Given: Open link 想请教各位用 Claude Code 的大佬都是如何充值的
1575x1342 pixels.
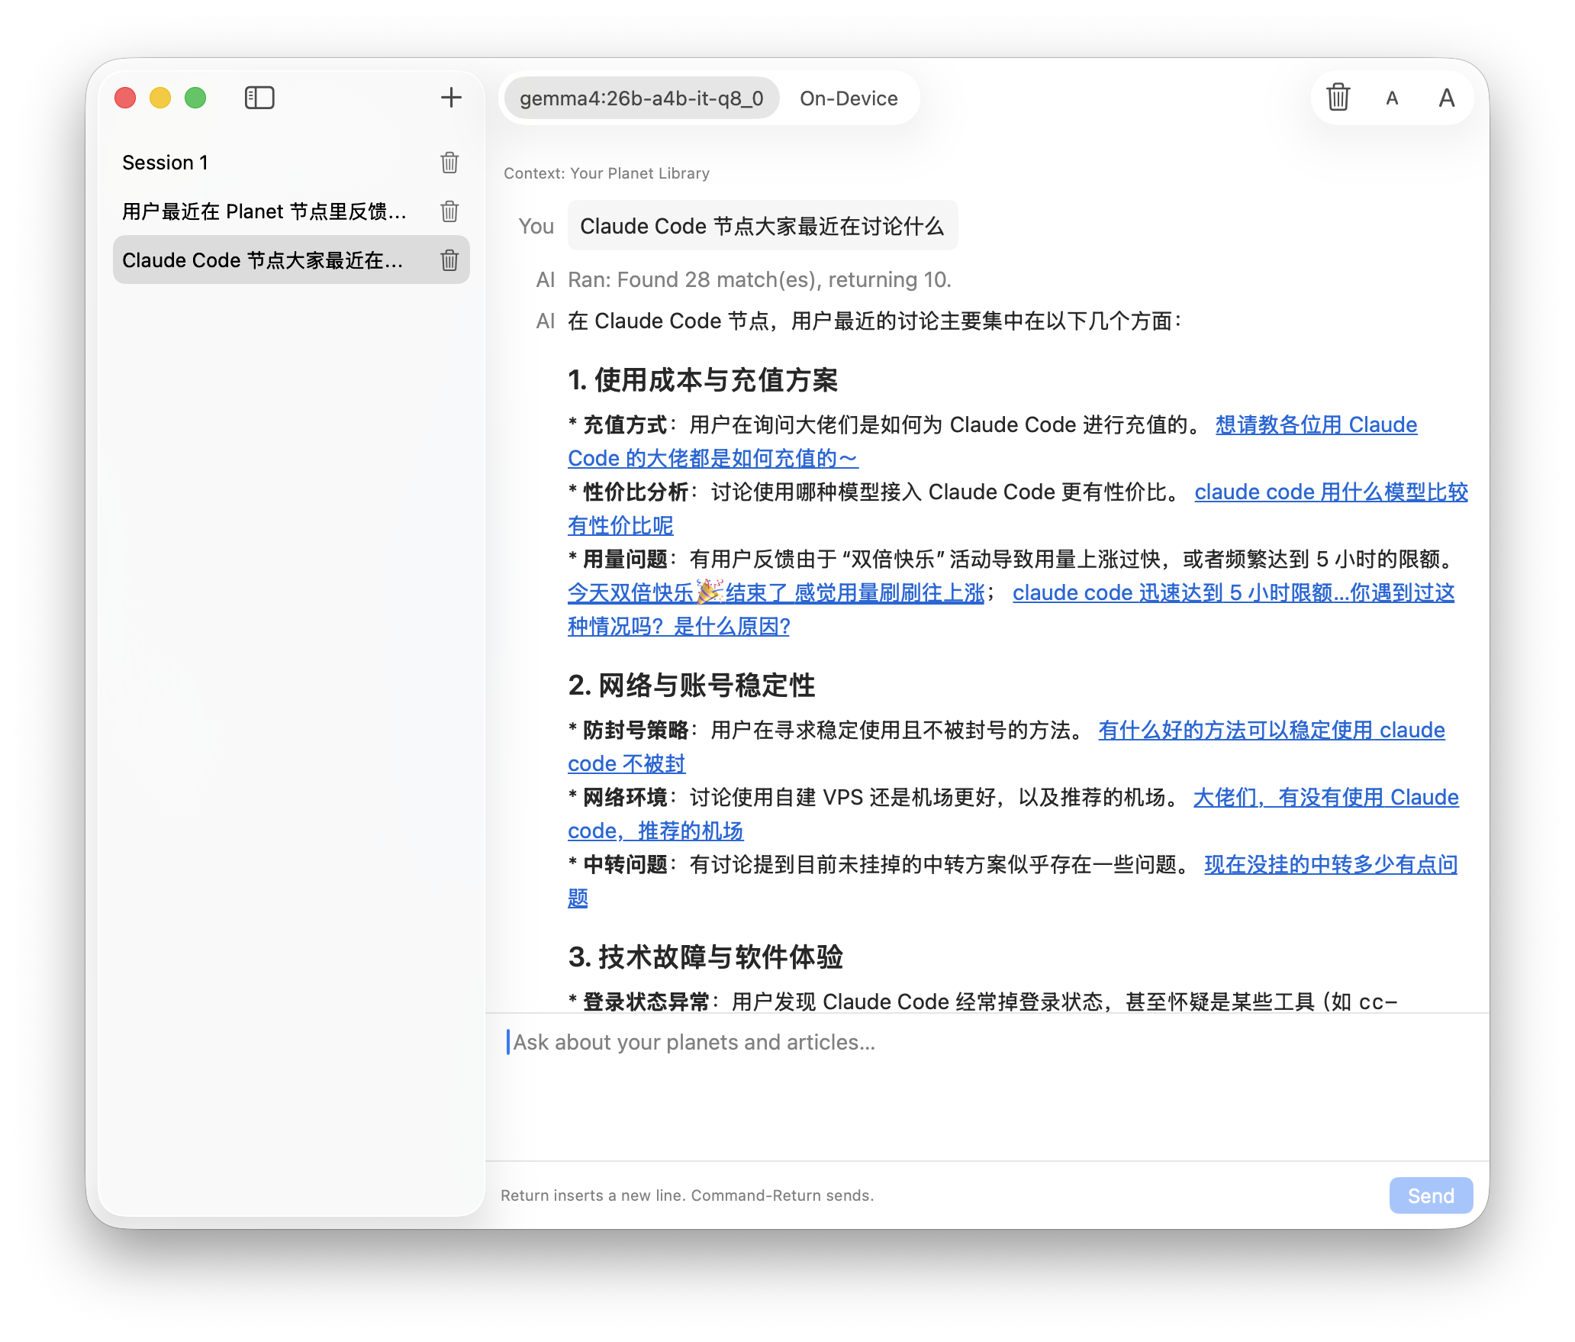Looking at the screenshot, I should click(1316, 425).
